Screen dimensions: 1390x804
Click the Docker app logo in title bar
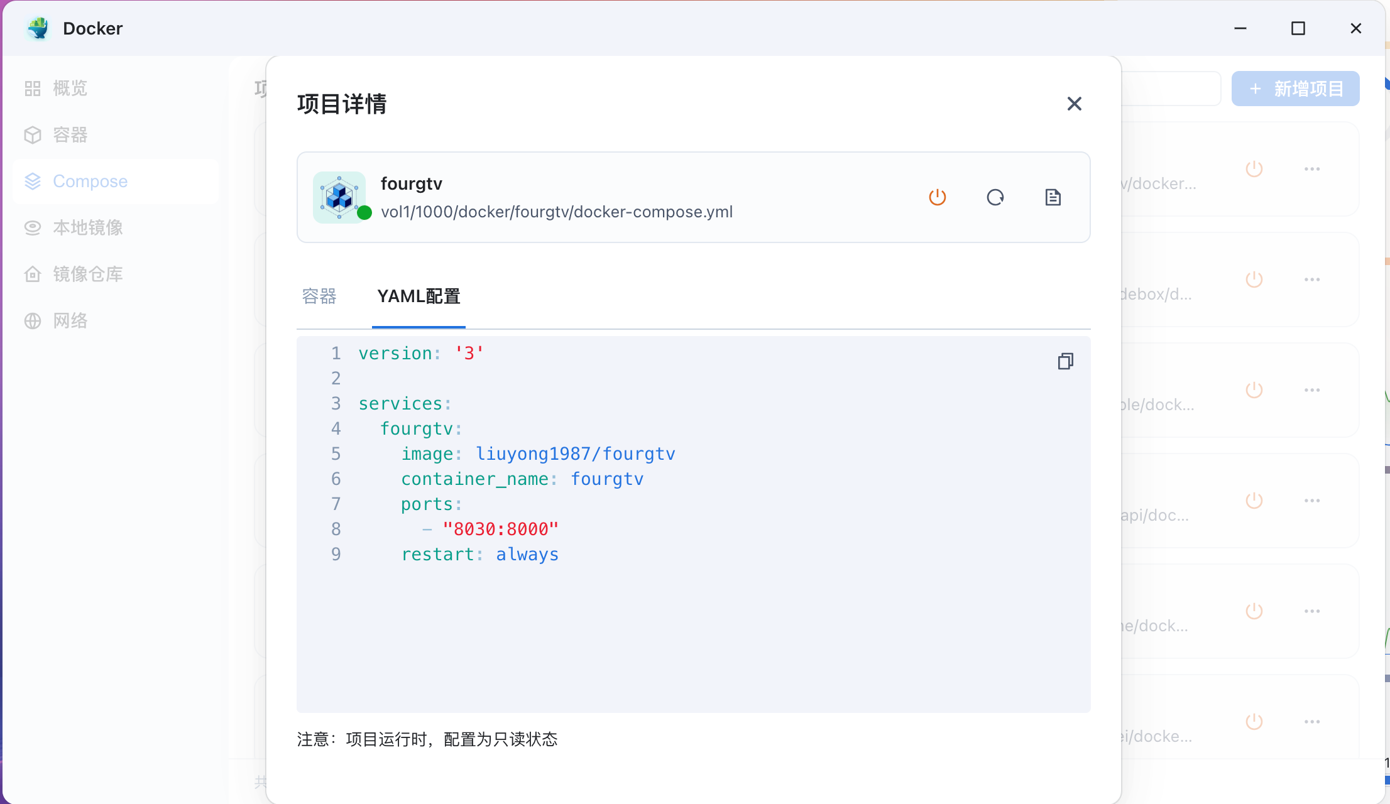pyautogui.click(x=38, y=28)
